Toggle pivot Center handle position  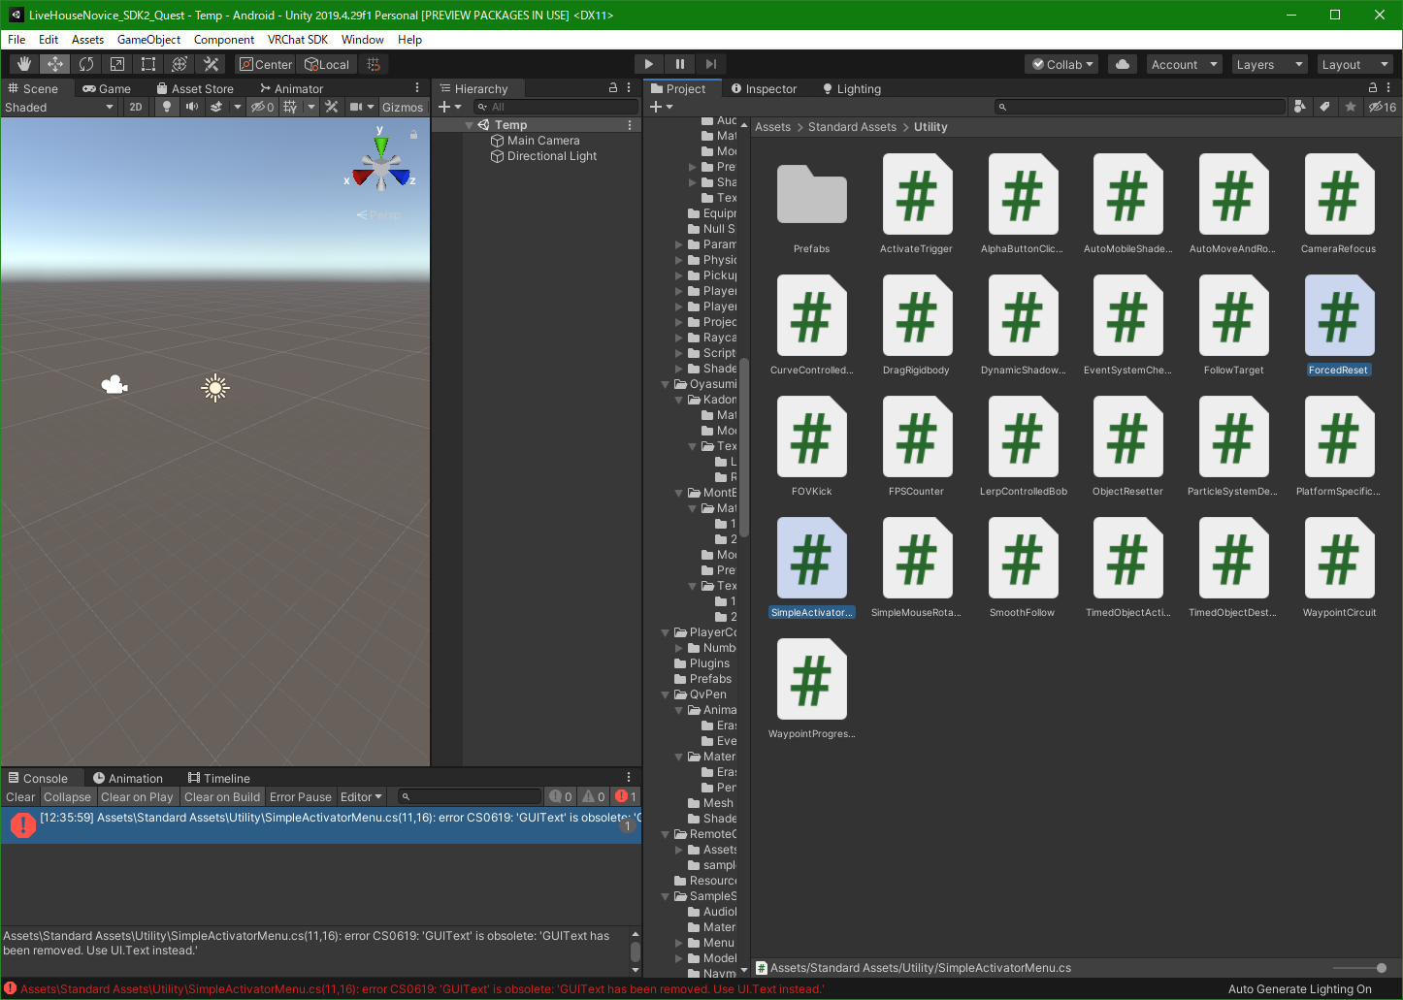(x=266, y=64)
